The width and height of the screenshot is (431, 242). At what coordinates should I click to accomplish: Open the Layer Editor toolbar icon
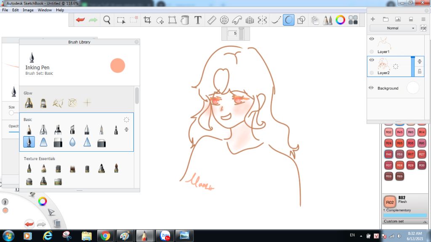click(x=315, y=20)
